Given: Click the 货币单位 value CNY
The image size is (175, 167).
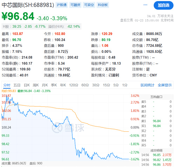Looking at the screenshot, I should point(153,75).
